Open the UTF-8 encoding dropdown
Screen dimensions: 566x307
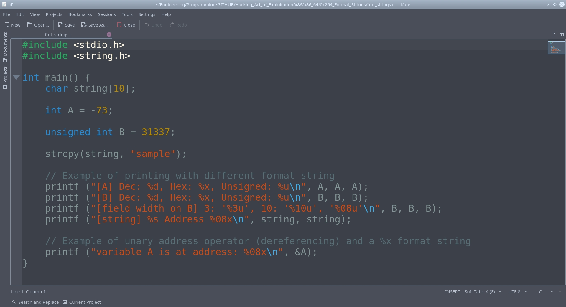(x=518, y=292)
